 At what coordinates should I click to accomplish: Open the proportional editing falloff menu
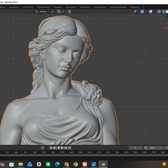tap(75, 12)
